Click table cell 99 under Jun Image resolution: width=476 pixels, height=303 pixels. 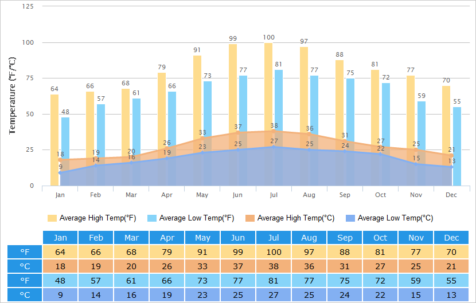pyautogui.click(x=238, y=252)
